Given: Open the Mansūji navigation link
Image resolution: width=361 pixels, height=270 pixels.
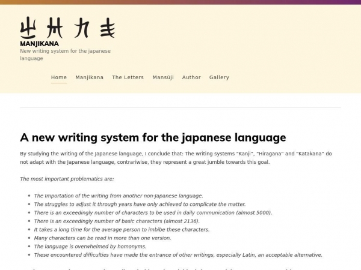Looking at the screenshot, I should pos(163,77).
